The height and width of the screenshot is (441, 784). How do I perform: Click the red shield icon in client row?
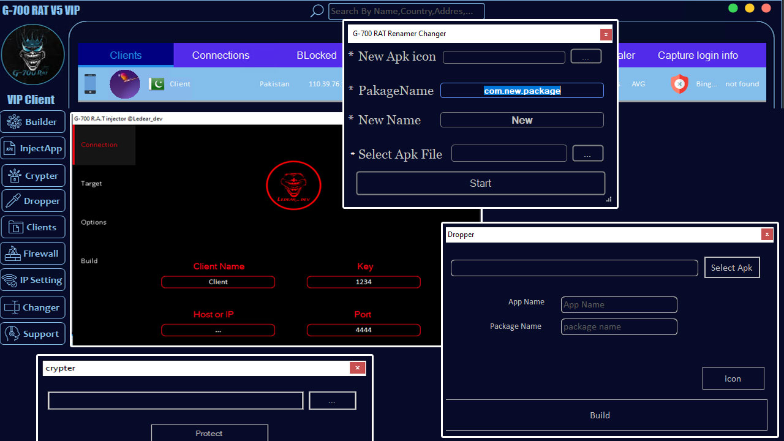(x=679, y=84)
